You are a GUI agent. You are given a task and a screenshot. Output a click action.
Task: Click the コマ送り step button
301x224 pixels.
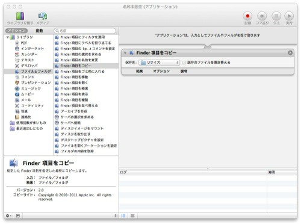[x=262, y=16]
